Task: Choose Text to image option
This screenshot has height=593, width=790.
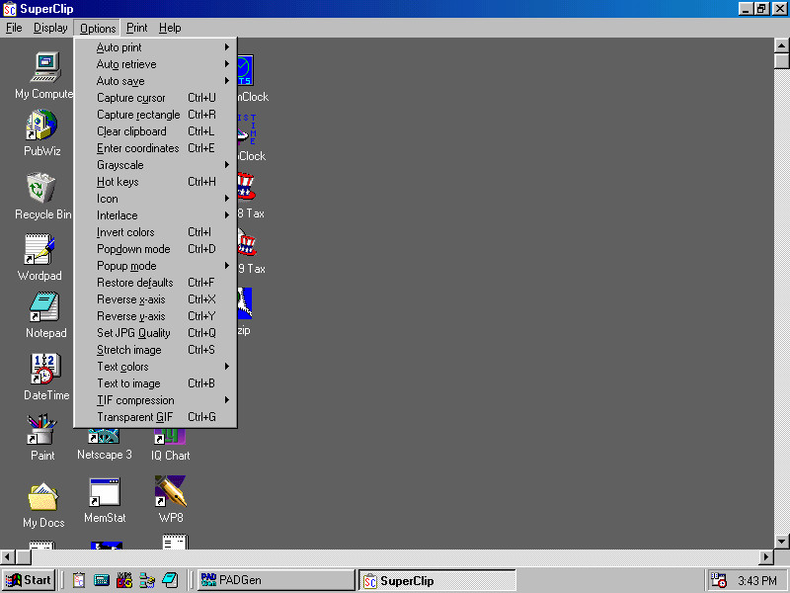Action: pyautogui.click(x=155, y=383)
